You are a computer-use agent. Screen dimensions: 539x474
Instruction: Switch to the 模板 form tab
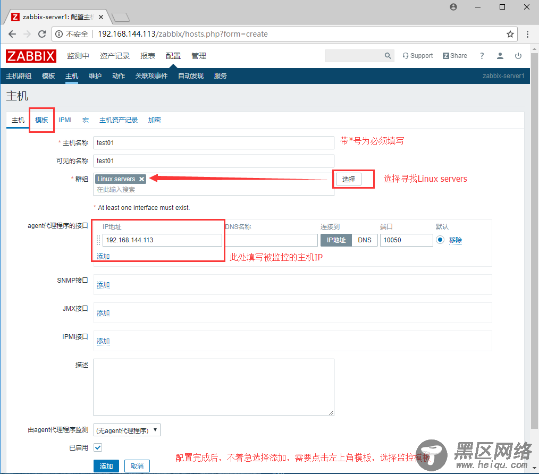[x=41, y=120]
